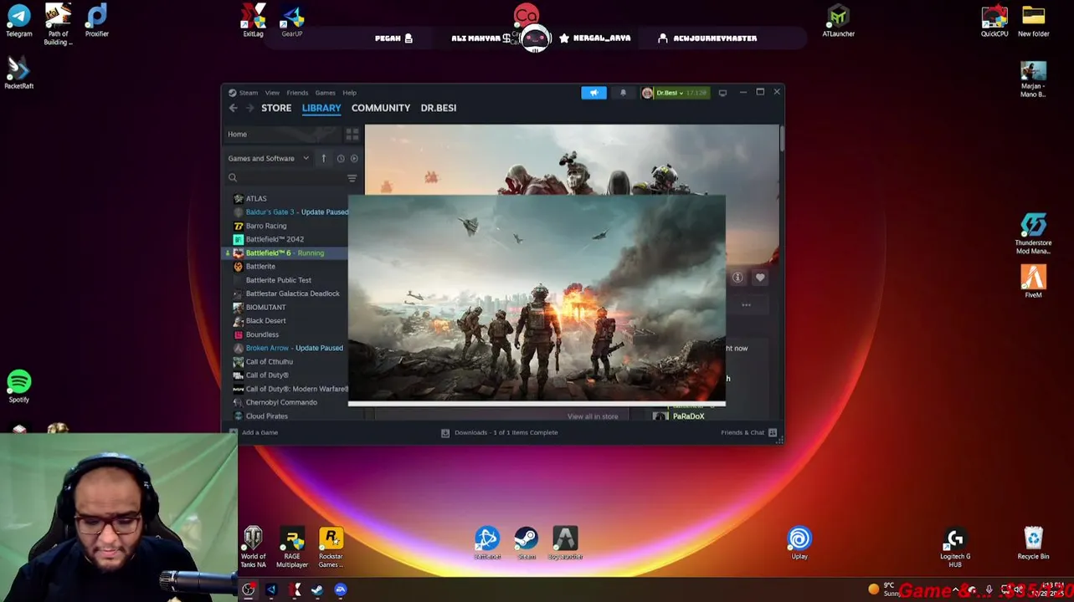Viewport: 1074px width, 602px height.
Task: Open the Games menu in Steam
Action: coord(325,93)
